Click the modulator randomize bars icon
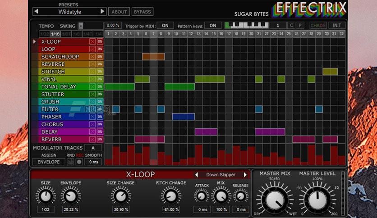This screenshot has width=377, height=218. coord(70,162)
